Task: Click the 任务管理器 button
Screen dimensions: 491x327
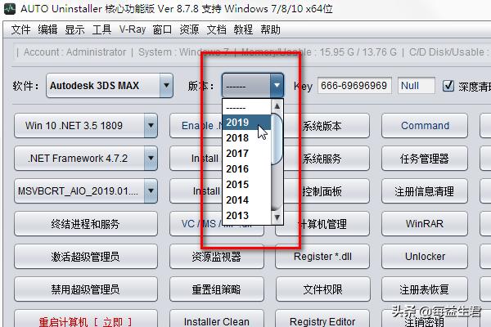Action: click(x=425, y=159)
